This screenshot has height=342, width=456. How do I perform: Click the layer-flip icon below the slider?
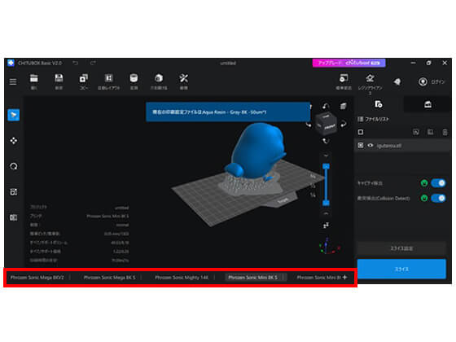[326, 225]
